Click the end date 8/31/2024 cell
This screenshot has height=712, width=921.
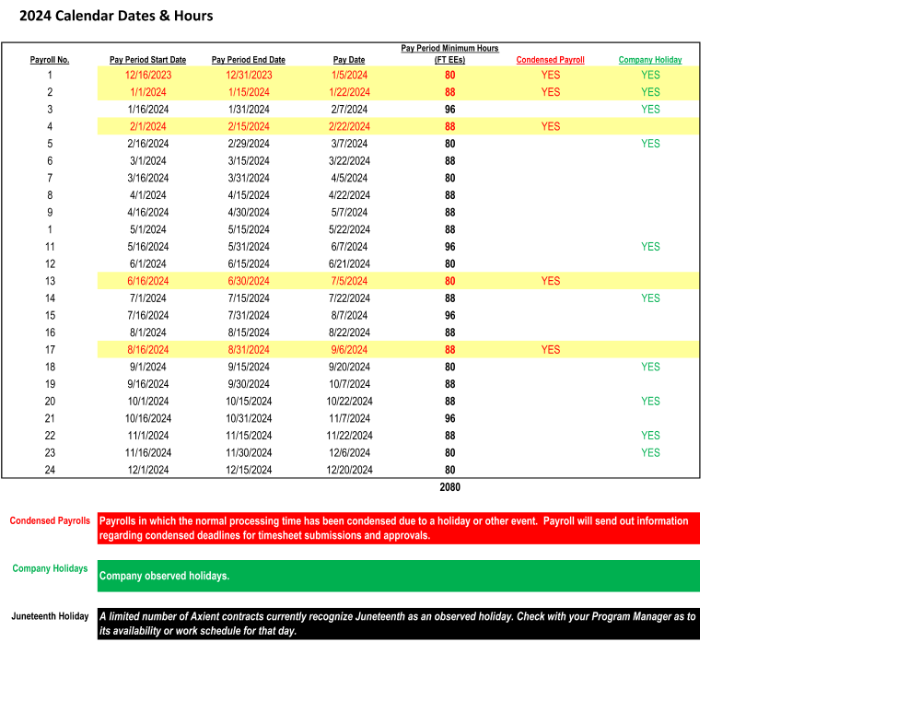[248, 349]
